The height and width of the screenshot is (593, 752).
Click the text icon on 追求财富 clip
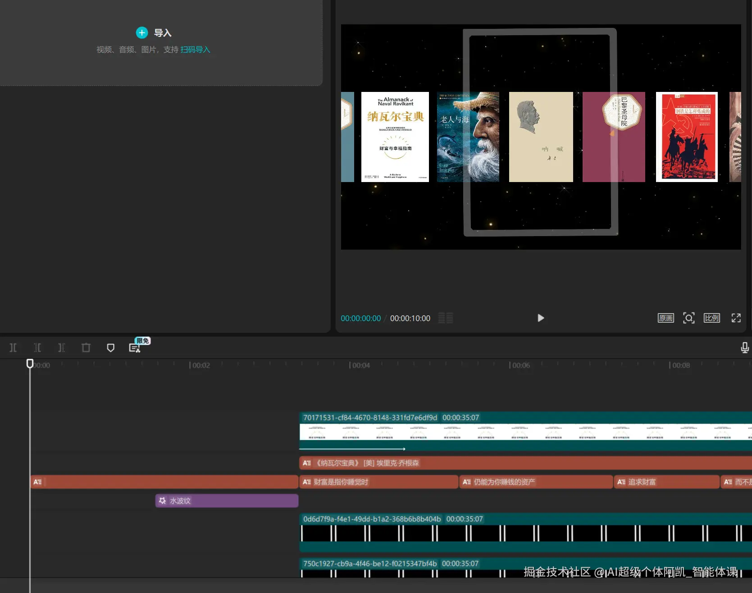coord(621,482)
